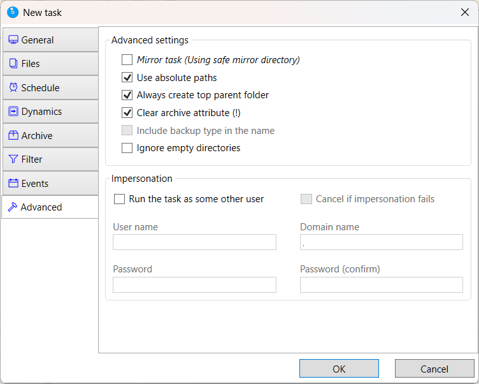The image size is (479, 384).
Task: Click the alarm clock Schedule icon
Action: (x=13, y=88)
